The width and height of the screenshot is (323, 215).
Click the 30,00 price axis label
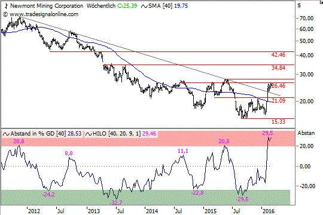(306, 75)
